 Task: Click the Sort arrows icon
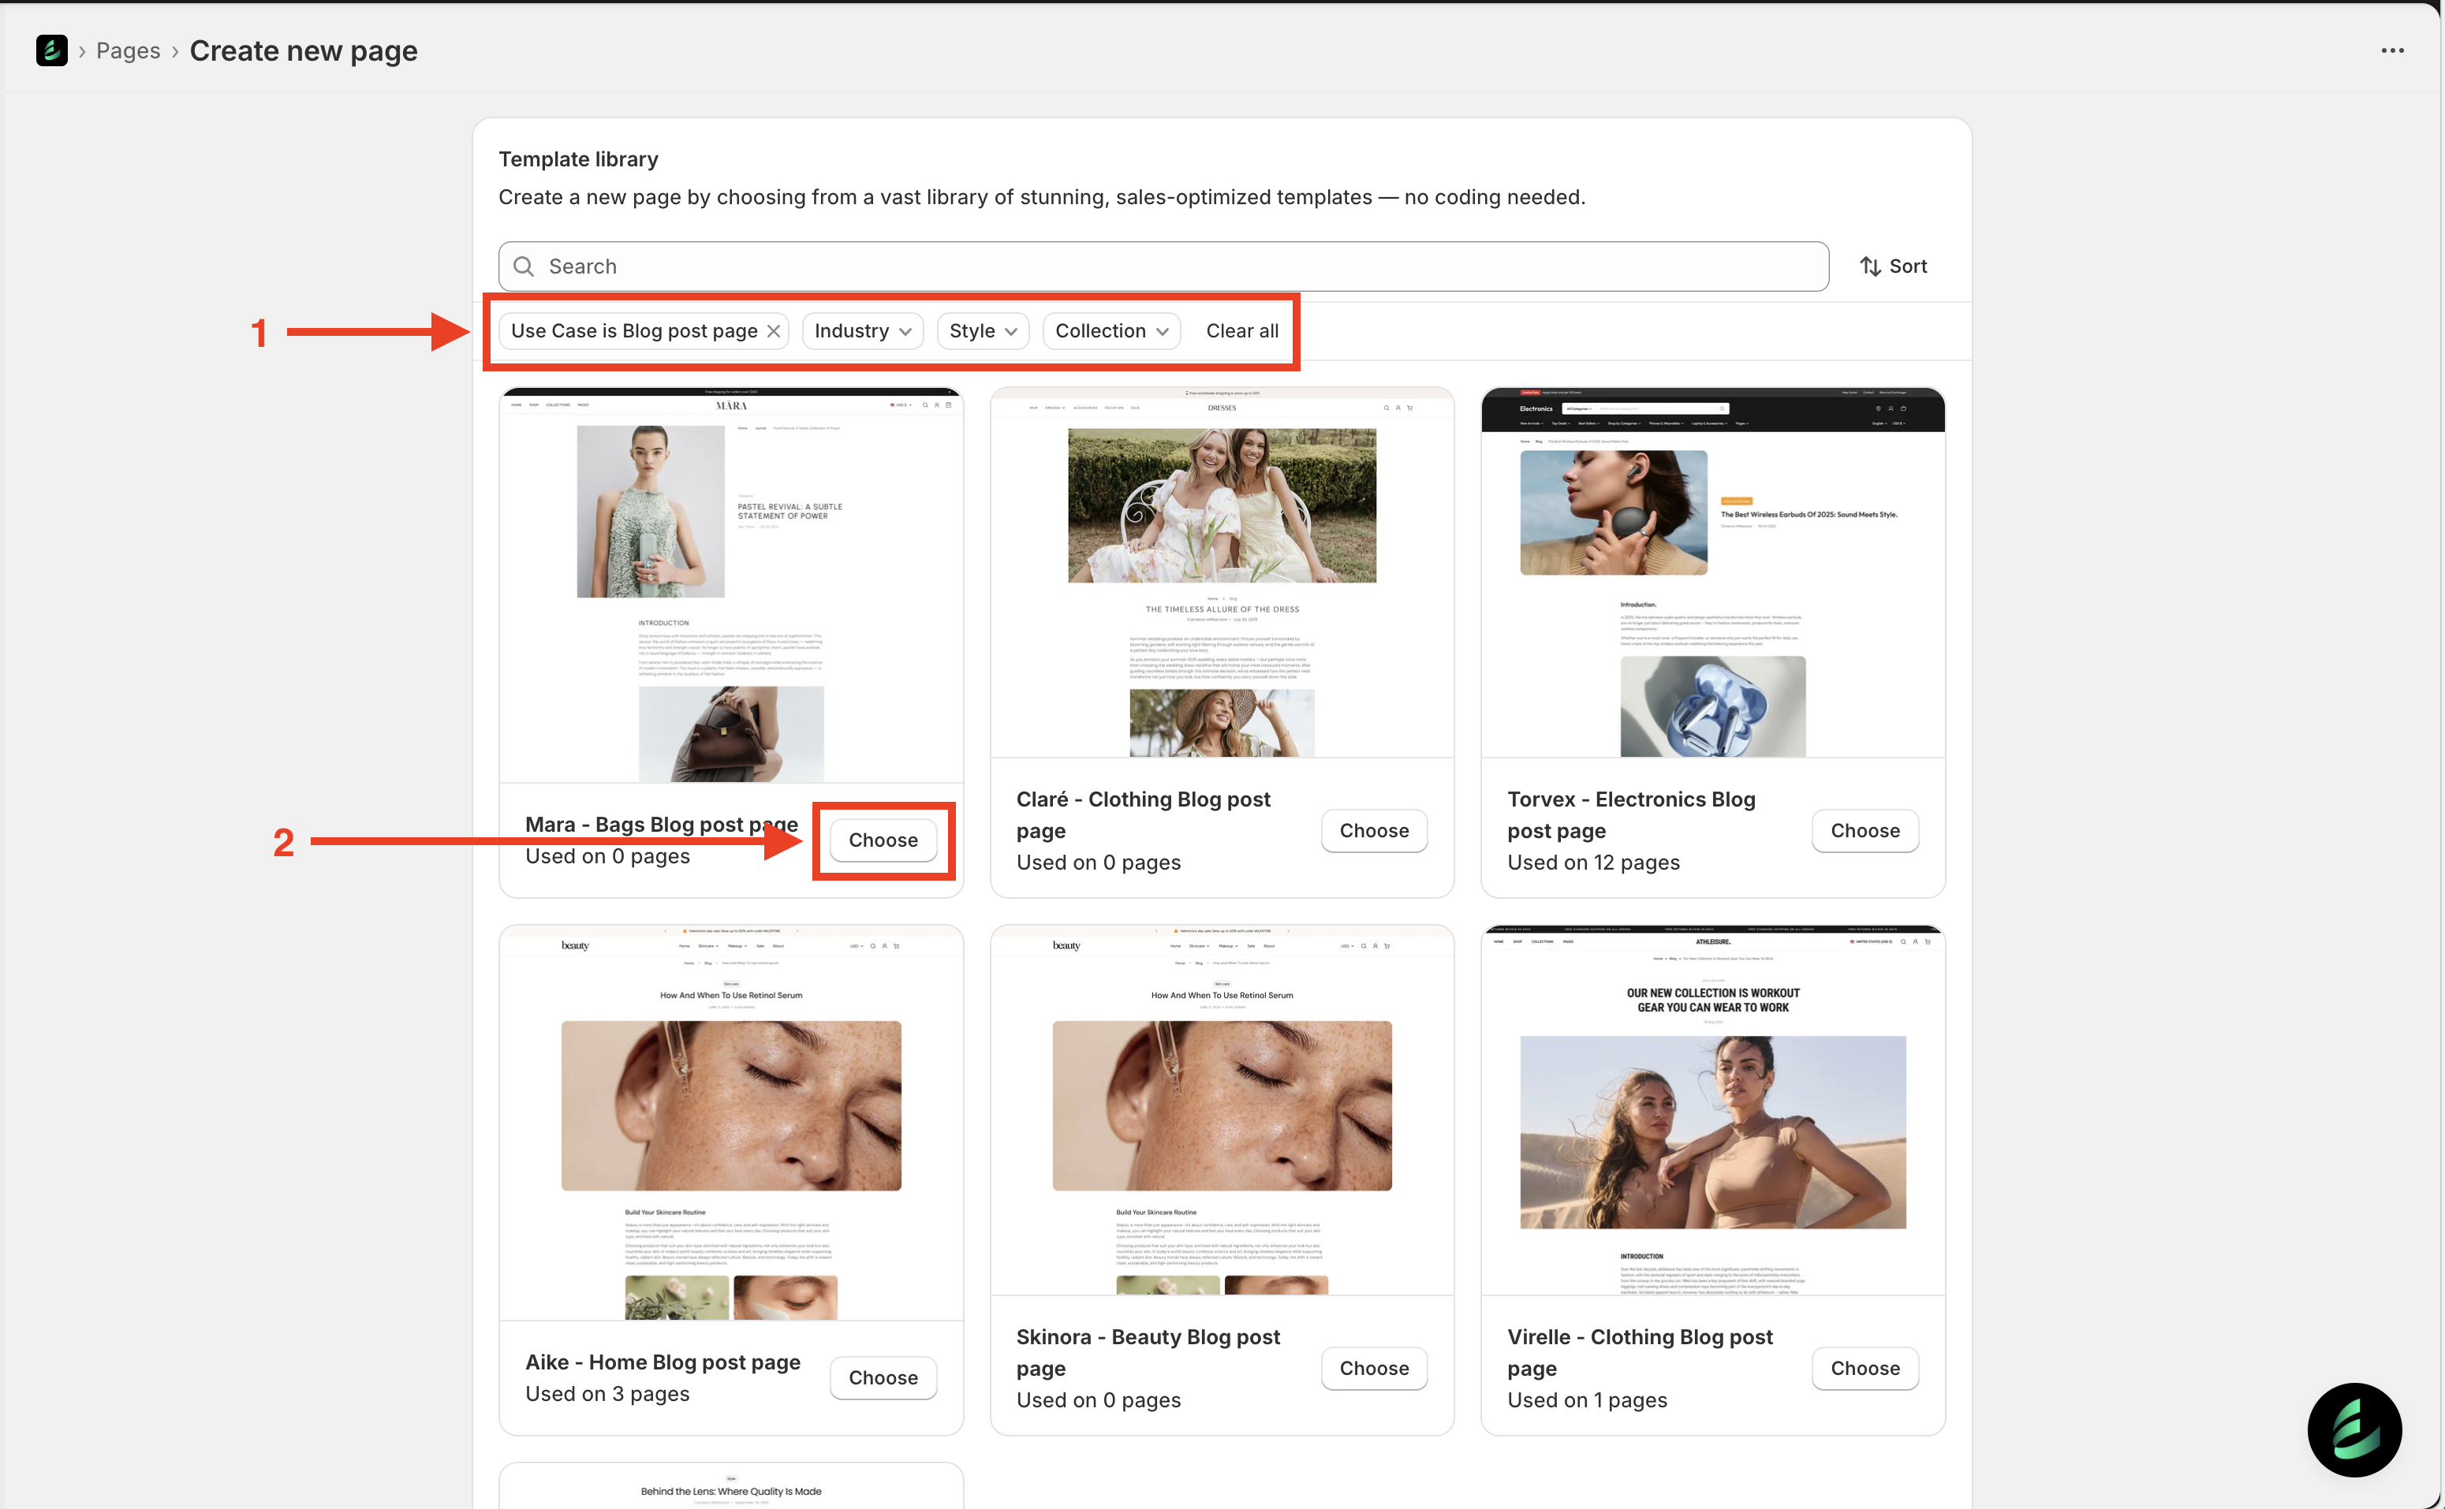point(1870,266)
